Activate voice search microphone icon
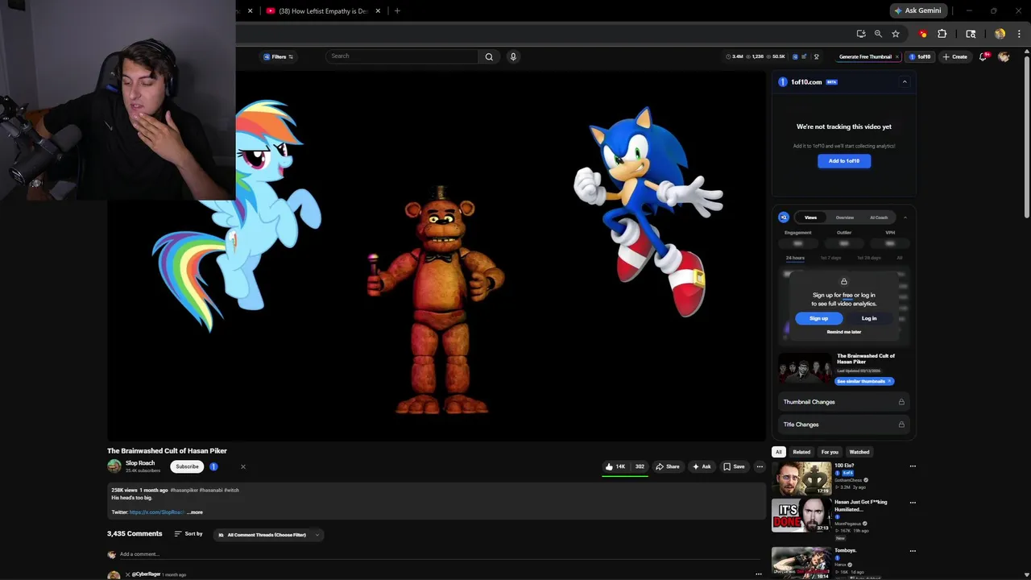The image size is (1031, 580). [513, 56]
